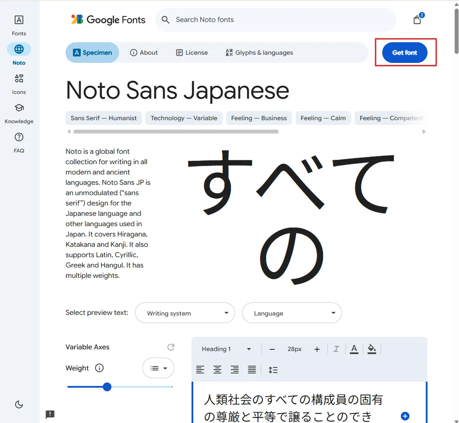The image size is (459, 423).
Task: Open the Writing system dropdown
Action: click(x=185, y=313)
